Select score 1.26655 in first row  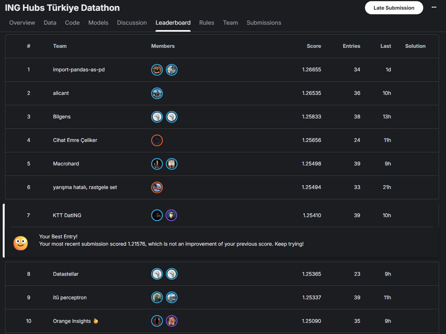(311, 70)
